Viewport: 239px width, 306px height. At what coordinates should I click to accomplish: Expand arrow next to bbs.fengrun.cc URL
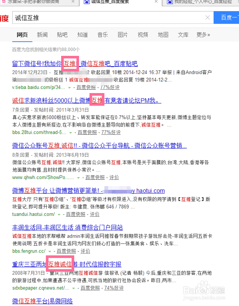(x=50, y=252)
